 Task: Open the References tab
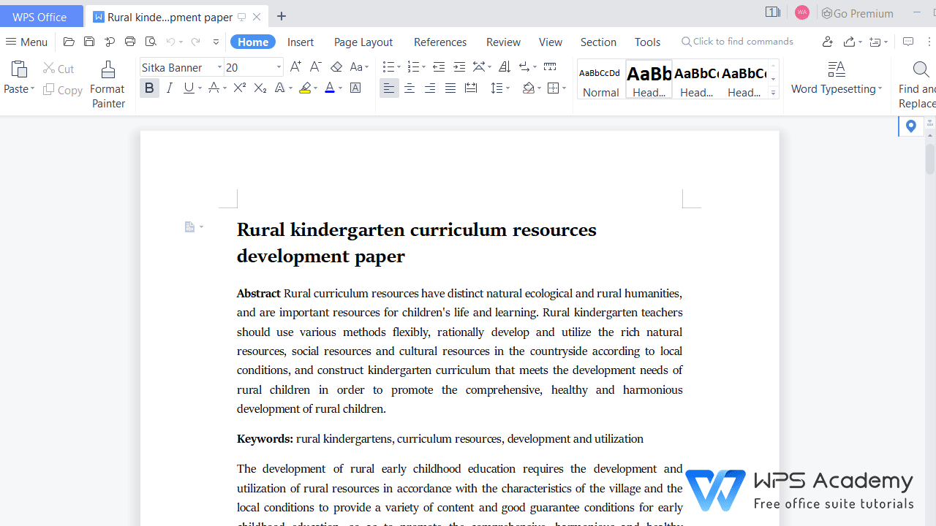click(439, 42)
